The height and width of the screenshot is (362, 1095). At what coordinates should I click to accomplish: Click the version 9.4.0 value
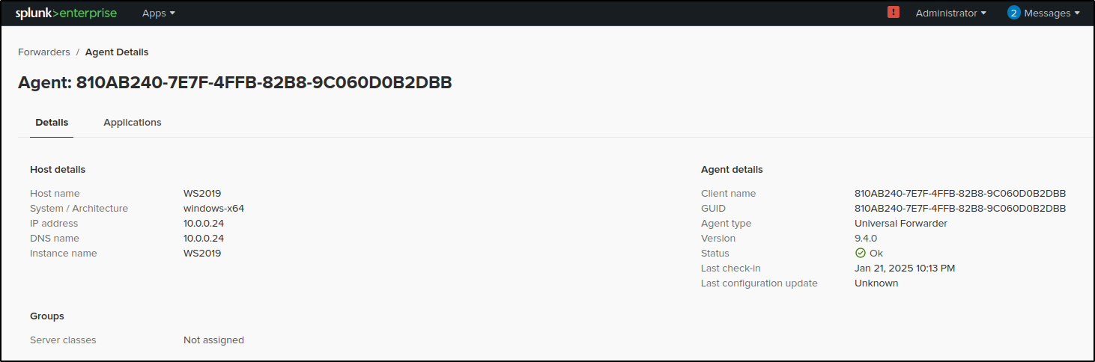[866, 238]
